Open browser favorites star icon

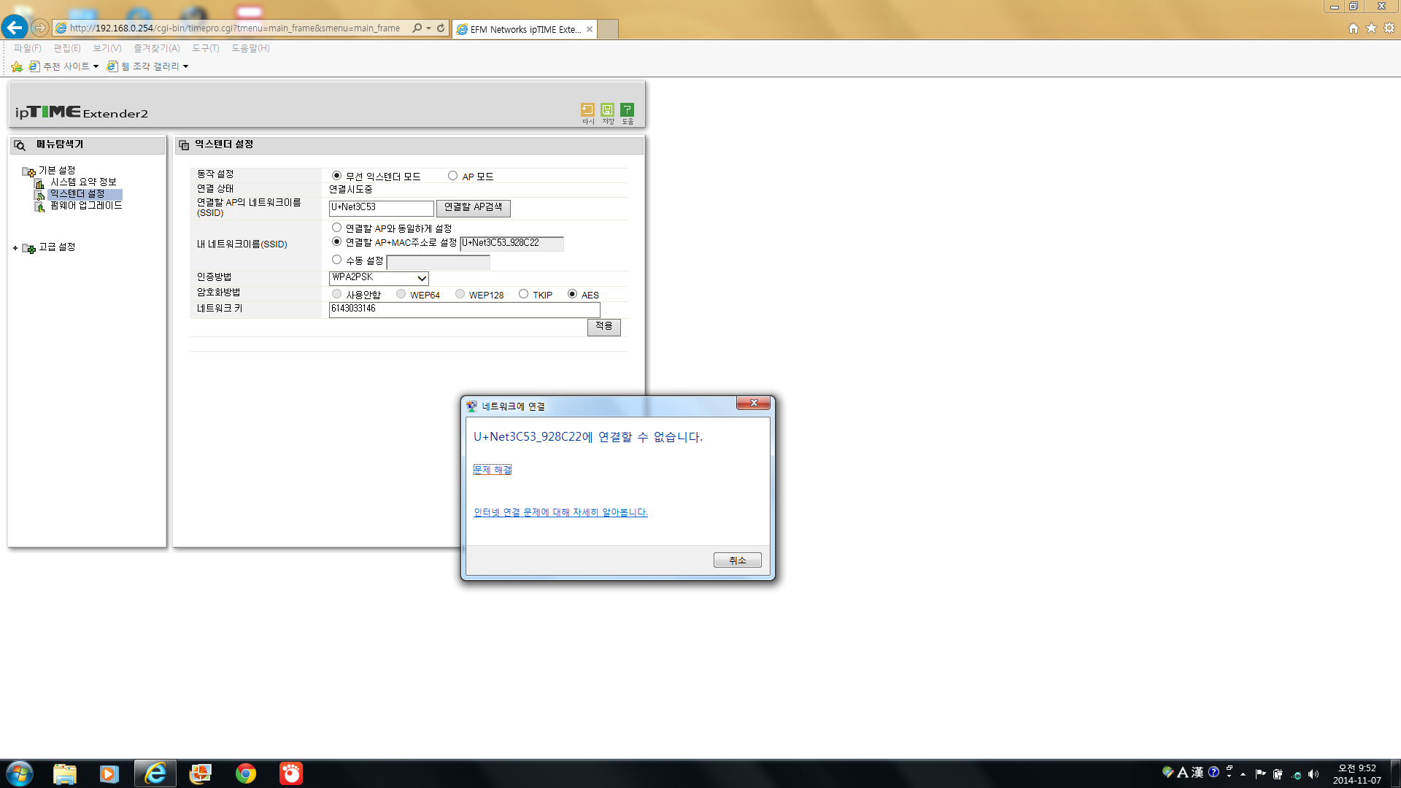1371,28
